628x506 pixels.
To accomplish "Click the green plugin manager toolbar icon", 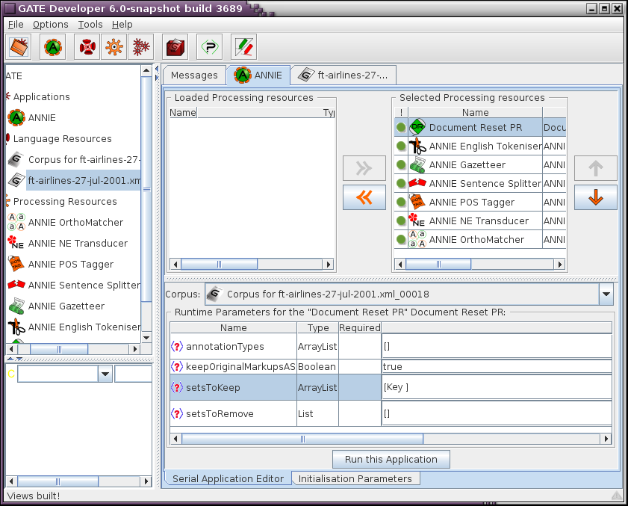I will click(x=210, y=47).
